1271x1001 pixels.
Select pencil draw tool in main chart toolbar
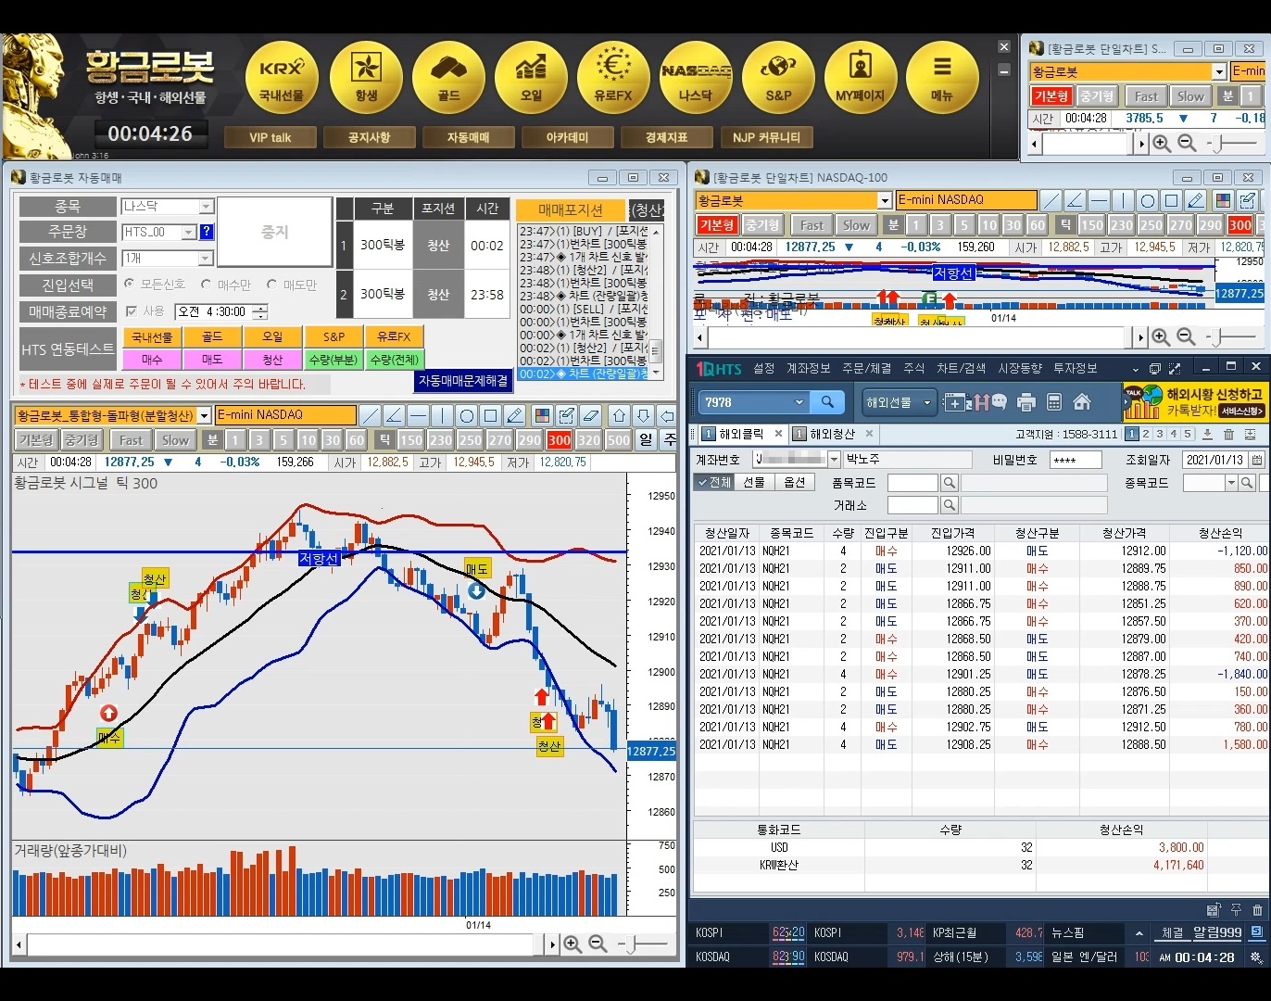click(515, 415)
